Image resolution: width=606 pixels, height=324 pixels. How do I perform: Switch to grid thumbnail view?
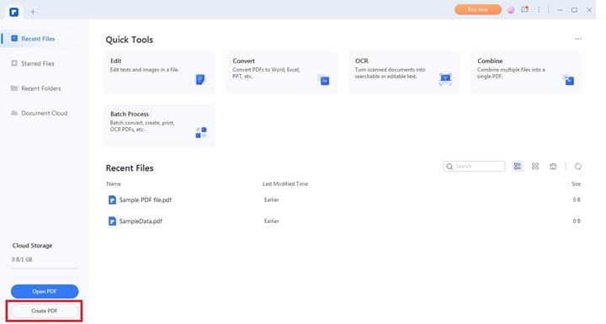click(x=535, y=167)
